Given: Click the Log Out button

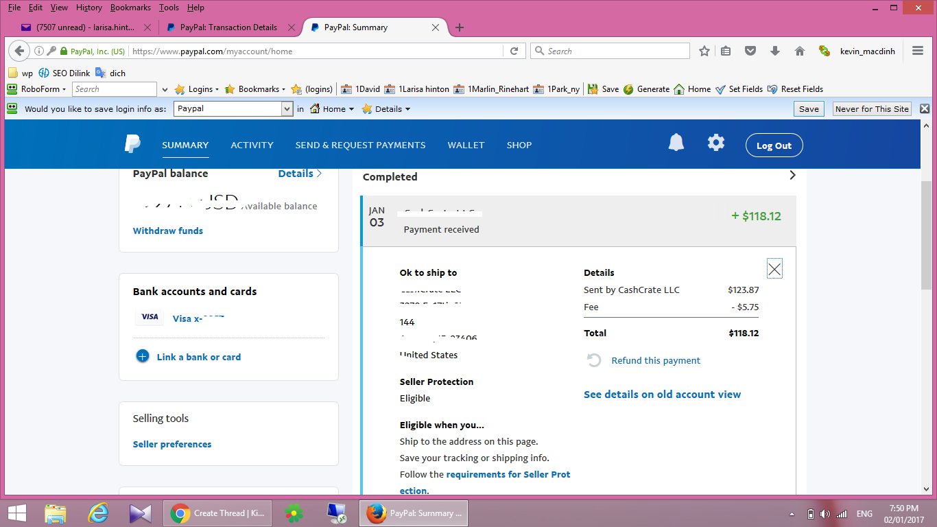Looking at the screenshot, I should (774, 145).
